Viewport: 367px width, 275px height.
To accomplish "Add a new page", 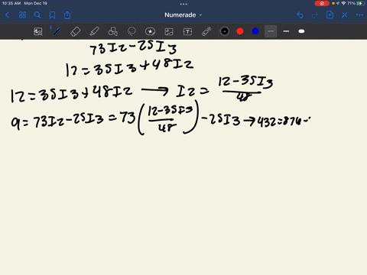I will [330, 15].
